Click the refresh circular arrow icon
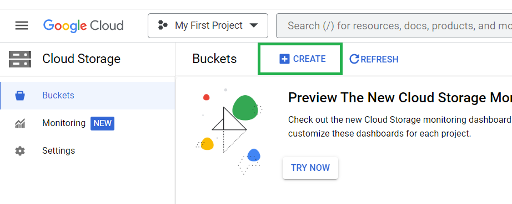Screen dimensions: 512x204 coord(354,59)
